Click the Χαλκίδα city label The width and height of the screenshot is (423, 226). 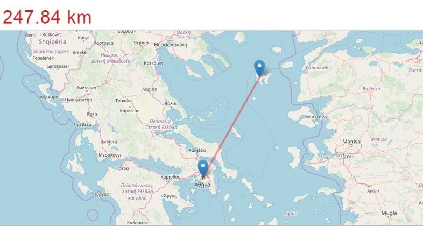pyautogui.click(x=197, y=150)
